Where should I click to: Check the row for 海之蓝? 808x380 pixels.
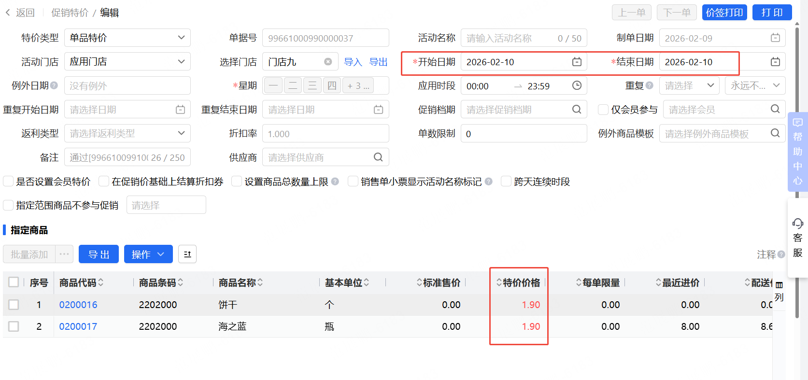click(14, 326)
